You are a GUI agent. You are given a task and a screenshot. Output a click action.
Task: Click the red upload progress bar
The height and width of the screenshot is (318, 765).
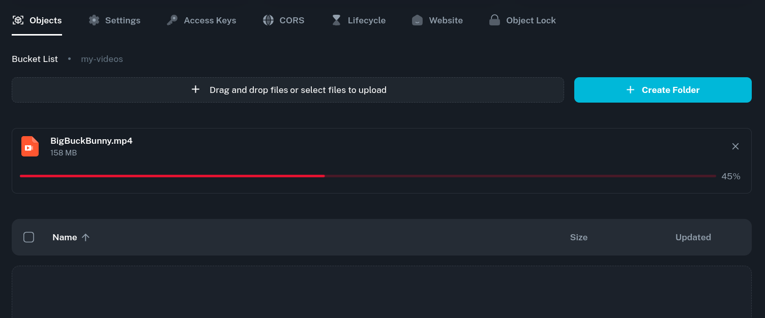pos(172,176)
